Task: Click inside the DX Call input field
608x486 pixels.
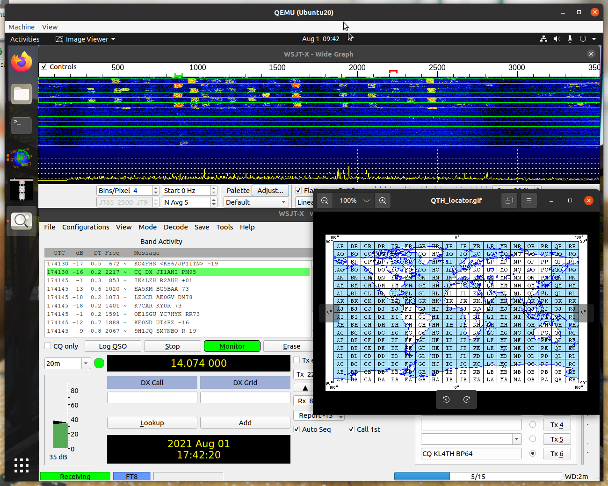Action: click(x=152, y=398)
